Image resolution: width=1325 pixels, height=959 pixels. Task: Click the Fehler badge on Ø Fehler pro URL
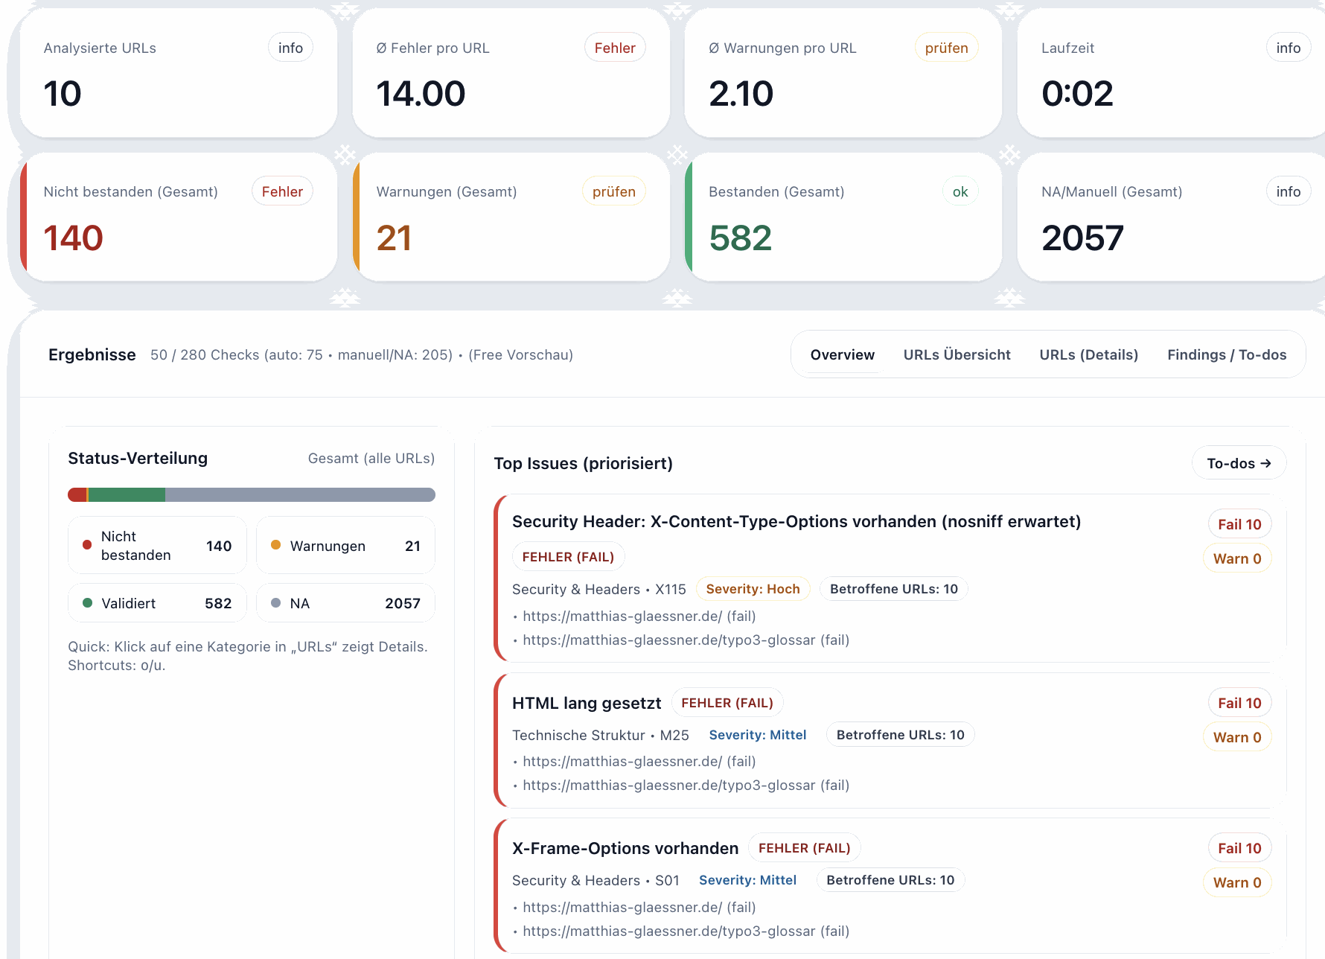pyautogui.click(x=615, y=47)
